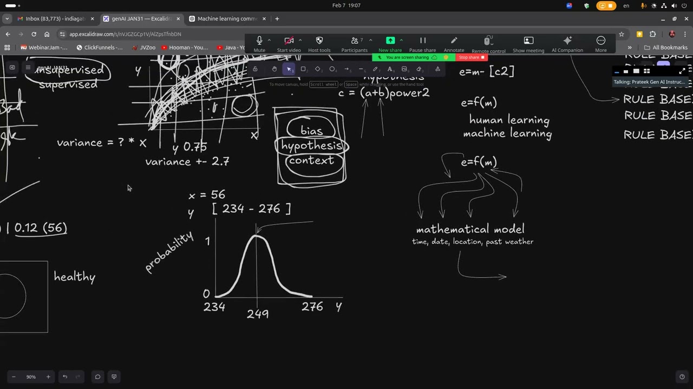
Task: Click the green New share icon
Action: pos(390,41)
